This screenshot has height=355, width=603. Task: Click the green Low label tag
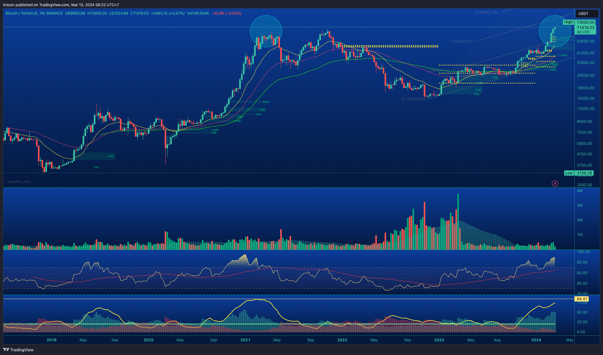point(569,173)
